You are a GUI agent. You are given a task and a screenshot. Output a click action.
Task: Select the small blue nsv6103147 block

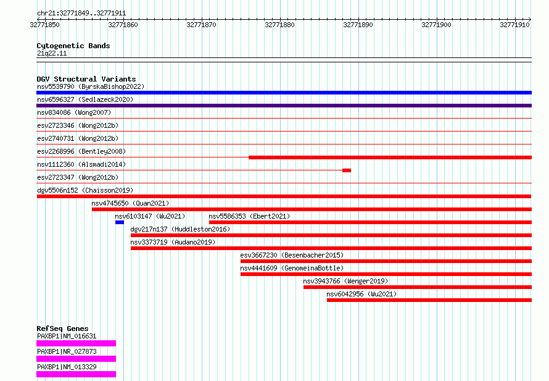(120, 222)
